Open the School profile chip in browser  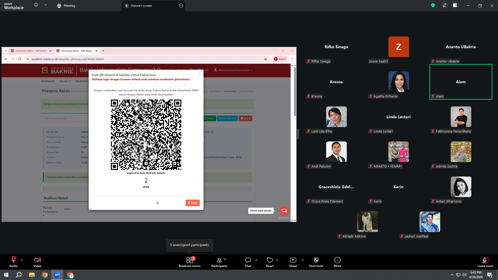(x=280, y=59)
